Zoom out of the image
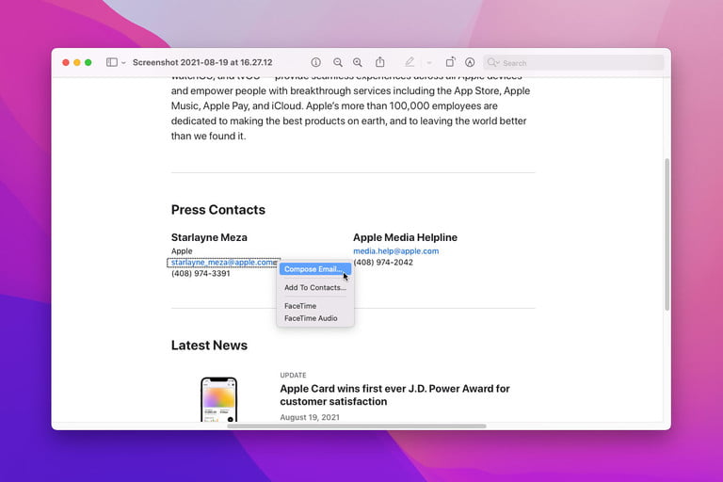Screen dimensions: 723x482 (338, 62)
